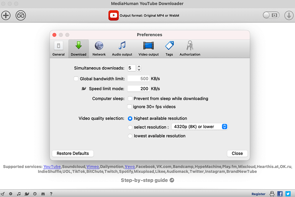
Task: Click the clock icon in status bar
Action: (x=35, y=194)
